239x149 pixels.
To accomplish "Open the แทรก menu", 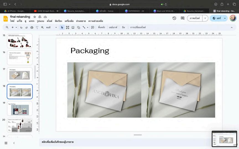I will tap(32, 21).
